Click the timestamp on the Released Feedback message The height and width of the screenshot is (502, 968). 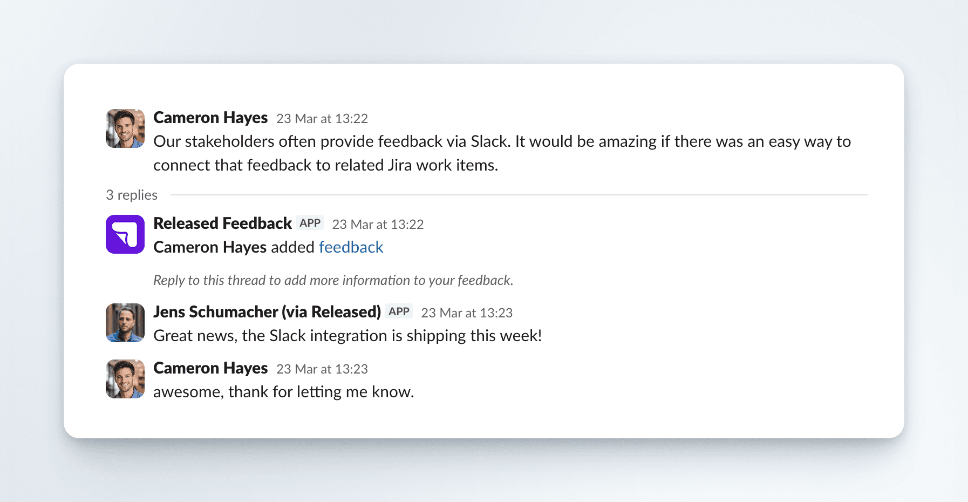click(x=378, y=225)
